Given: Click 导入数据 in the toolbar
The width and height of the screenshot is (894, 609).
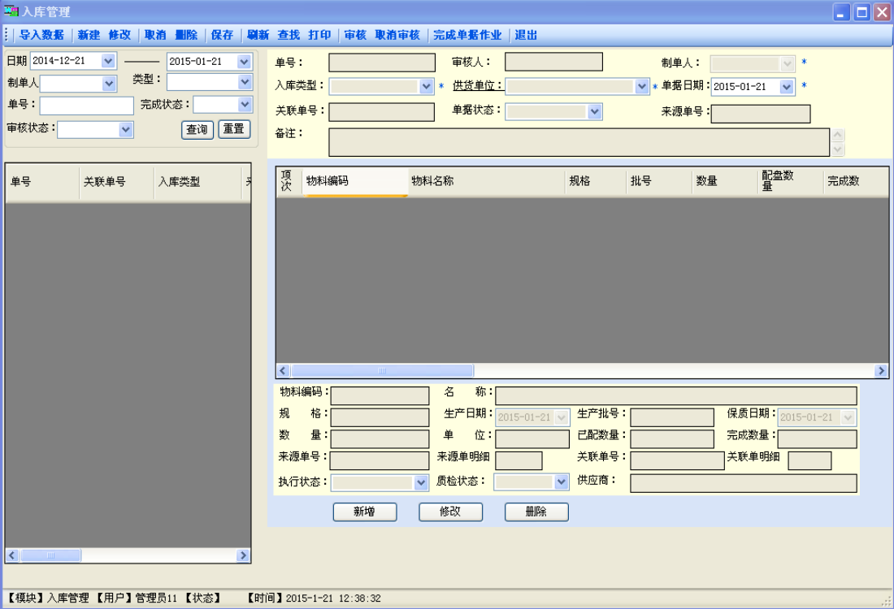Looking at the screenshot, I should 41,35.
